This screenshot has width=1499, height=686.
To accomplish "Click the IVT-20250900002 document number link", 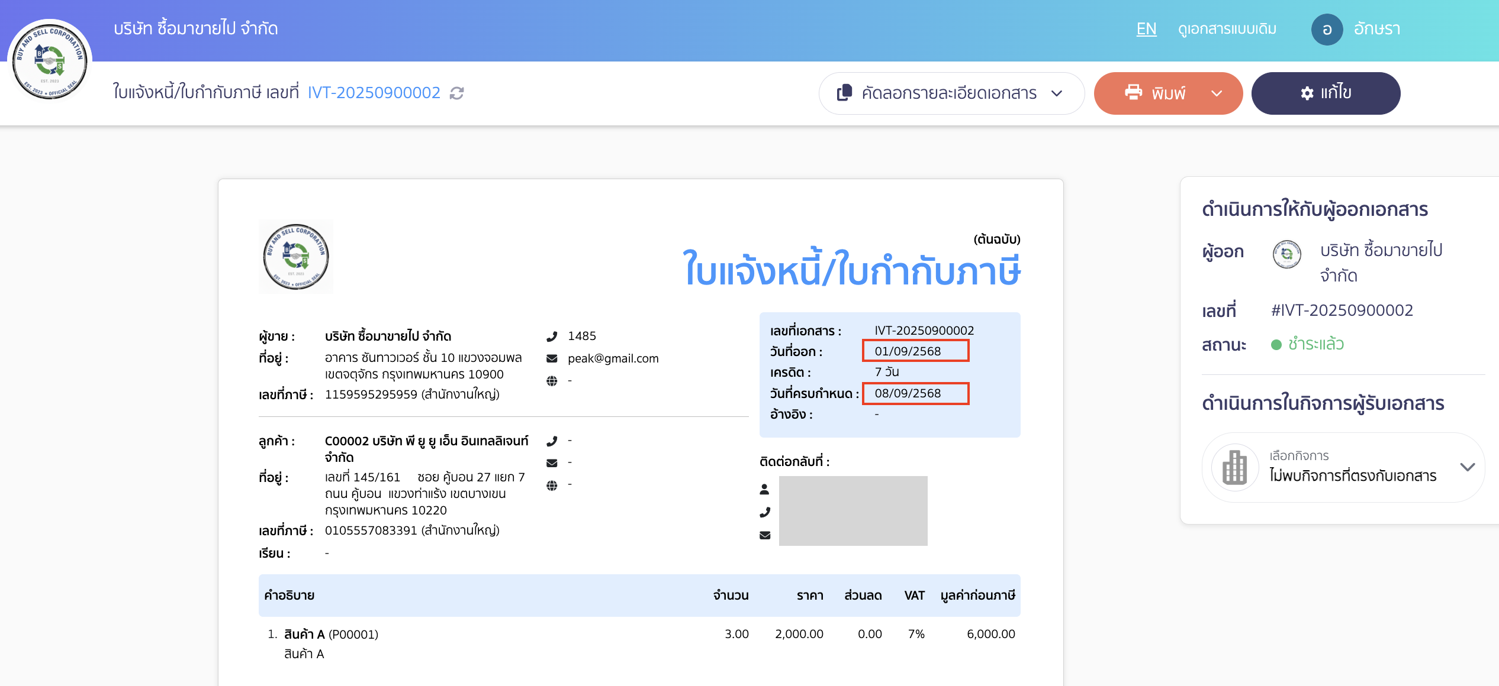I will 374,93.
